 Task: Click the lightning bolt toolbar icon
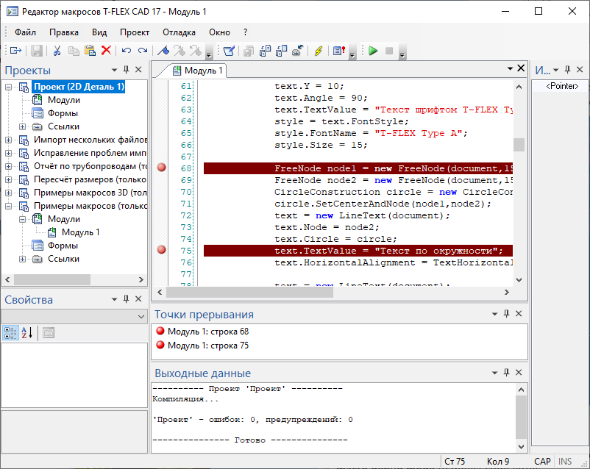318,51
